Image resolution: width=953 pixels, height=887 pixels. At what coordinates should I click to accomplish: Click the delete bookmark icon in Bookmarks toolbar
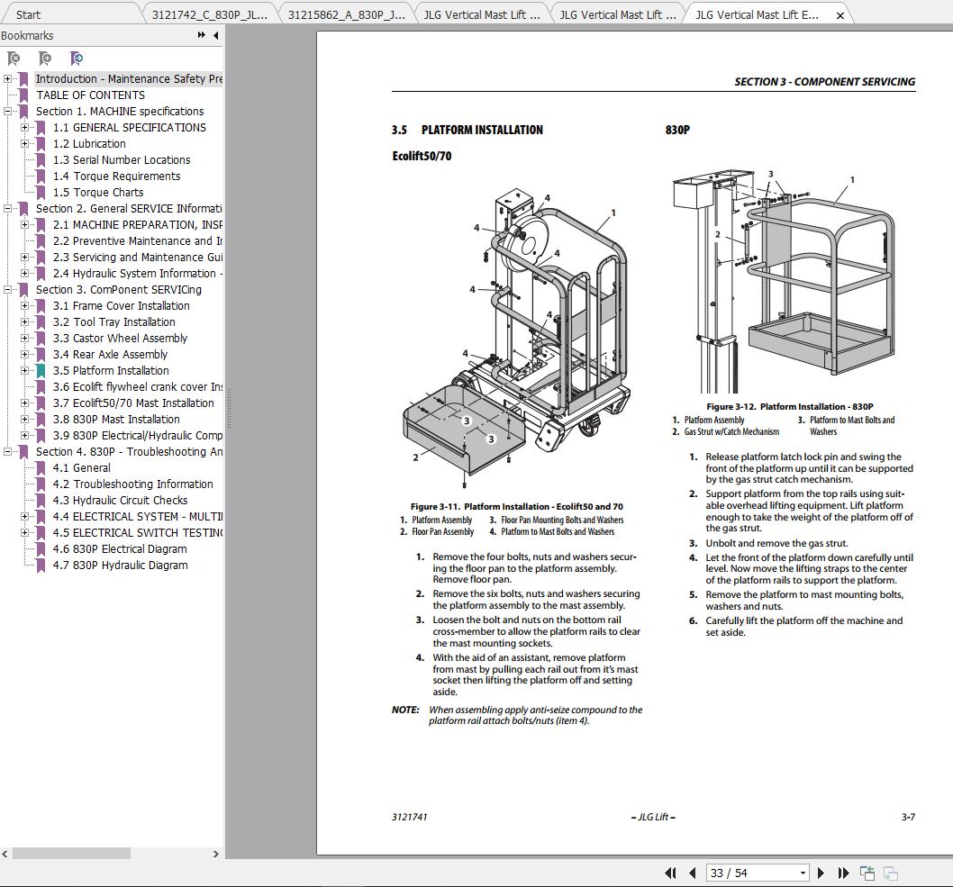click(14, 59)
